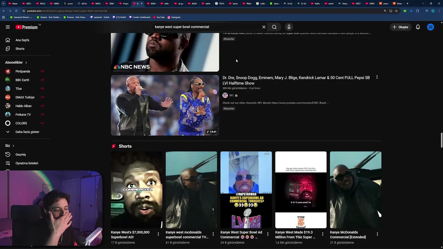Open the YouTube hamburger guide menu
The width and height of the screenshot is (443, 249).
pyautogui.click(x=8, y=27)
